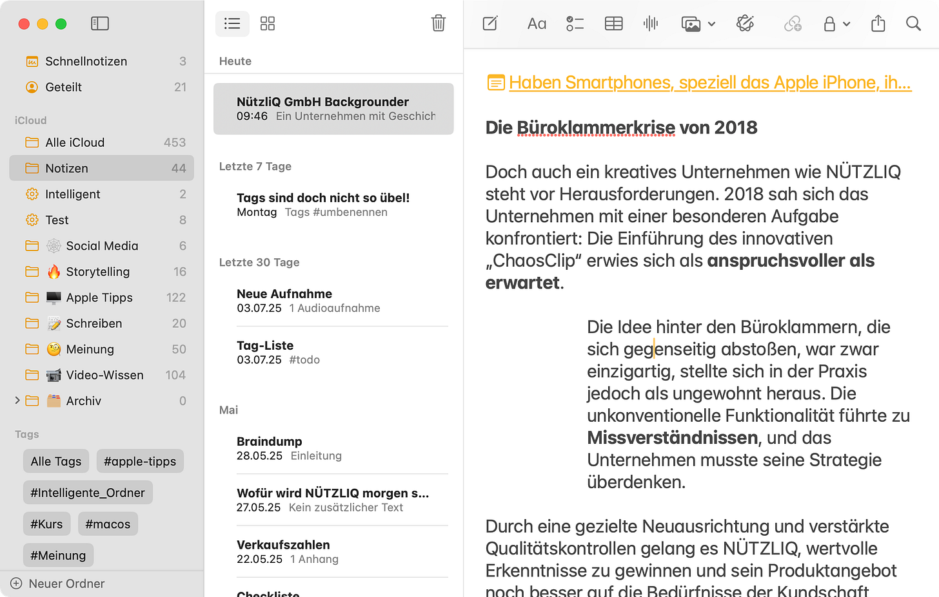Image resolution: width=939 pixels, height=597 pixels.
Task: Click the Tags section header
Action: pos(26,434)
